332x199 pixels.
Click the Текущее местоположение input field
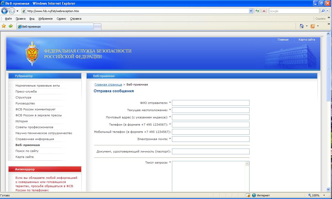point(211,110)
